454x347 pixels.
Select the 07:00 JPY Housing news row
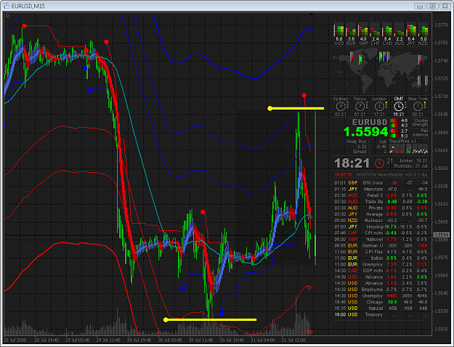[x=381, y=226]
